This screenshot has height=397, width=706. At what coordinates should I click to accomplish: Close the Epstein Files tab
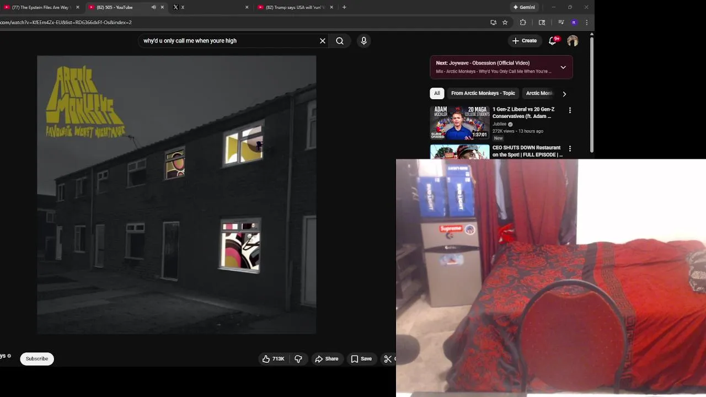pos(78,7)
